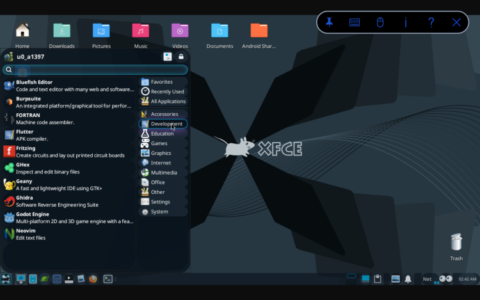
Task: Launch Geany IDE
Action: [69, 185]
